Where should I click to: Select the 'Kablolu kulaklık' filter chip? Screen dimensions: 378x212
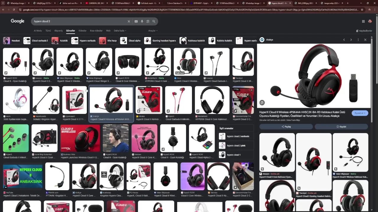click(221, 41)
